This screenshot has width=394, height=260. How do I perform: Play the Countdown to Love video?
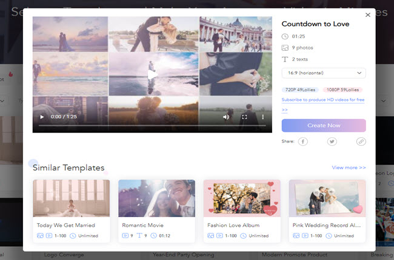click(42, 117)
